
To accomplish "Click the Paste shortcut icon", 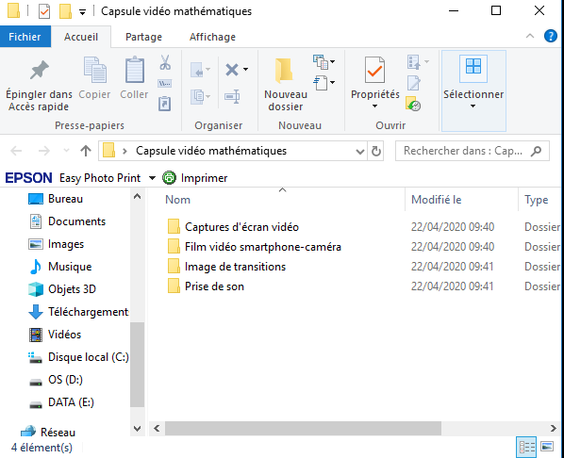I will 164,104.
